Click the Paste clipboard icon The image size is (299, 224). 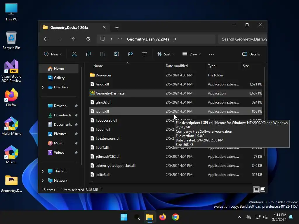tap(102, 54)
